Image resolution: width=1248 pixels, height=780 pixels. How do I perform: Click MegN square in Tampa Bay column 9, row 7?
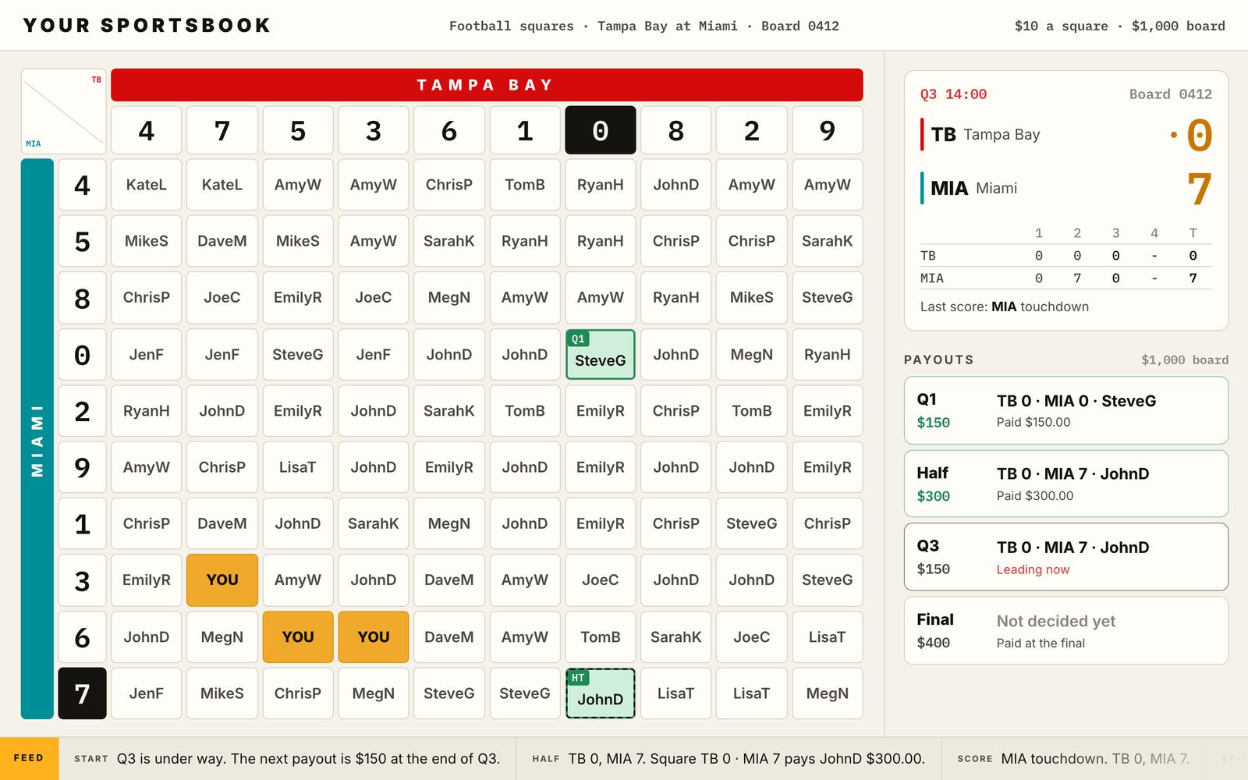[x=828, y=693]
